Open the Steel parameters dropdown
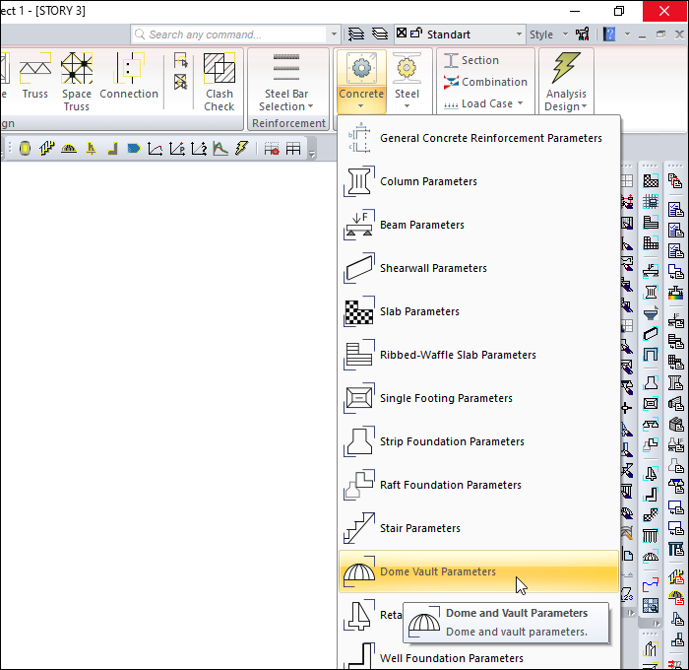The height and width of the screenshot is (670, 689). tap(407, 81)
